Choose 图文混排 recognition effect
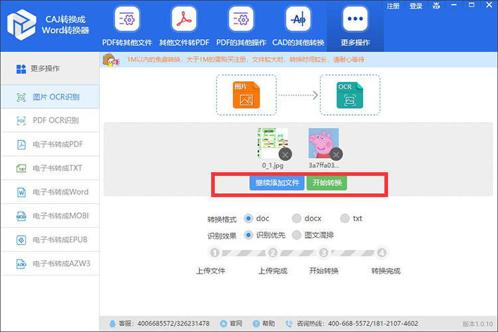498x332 pixels. pos(296,235)
